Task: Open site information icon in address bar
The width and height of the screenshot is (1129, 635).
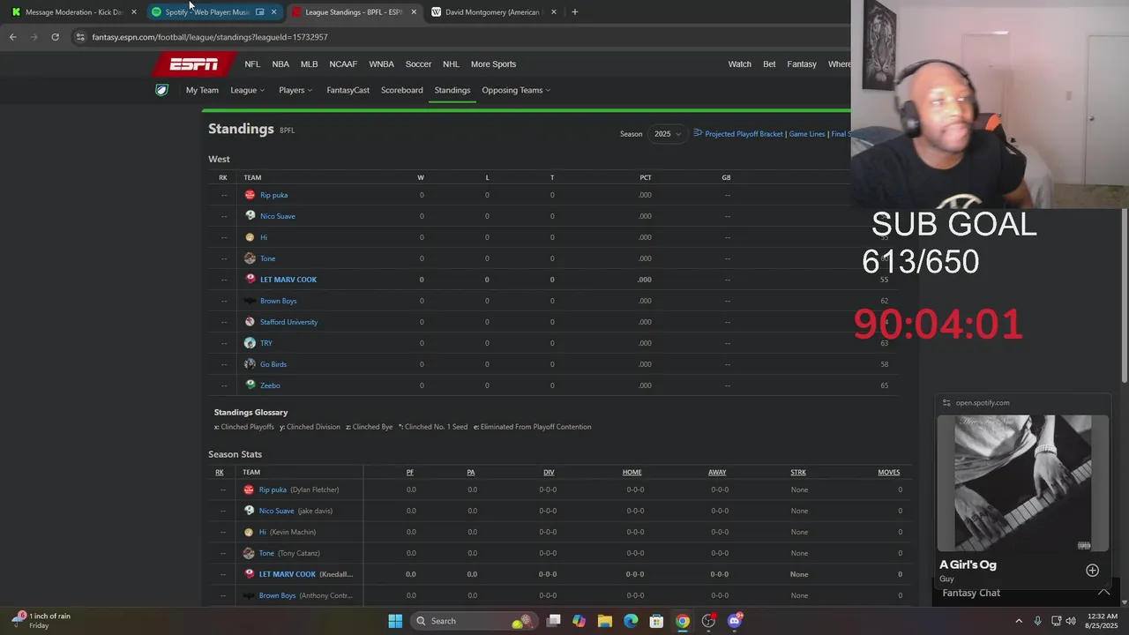Action: pos(80,37)
